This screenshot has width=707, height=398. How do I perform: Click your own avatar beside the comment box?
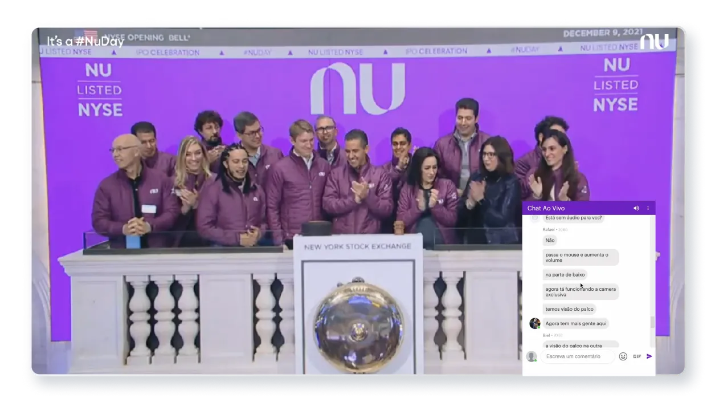pos(531,356)
